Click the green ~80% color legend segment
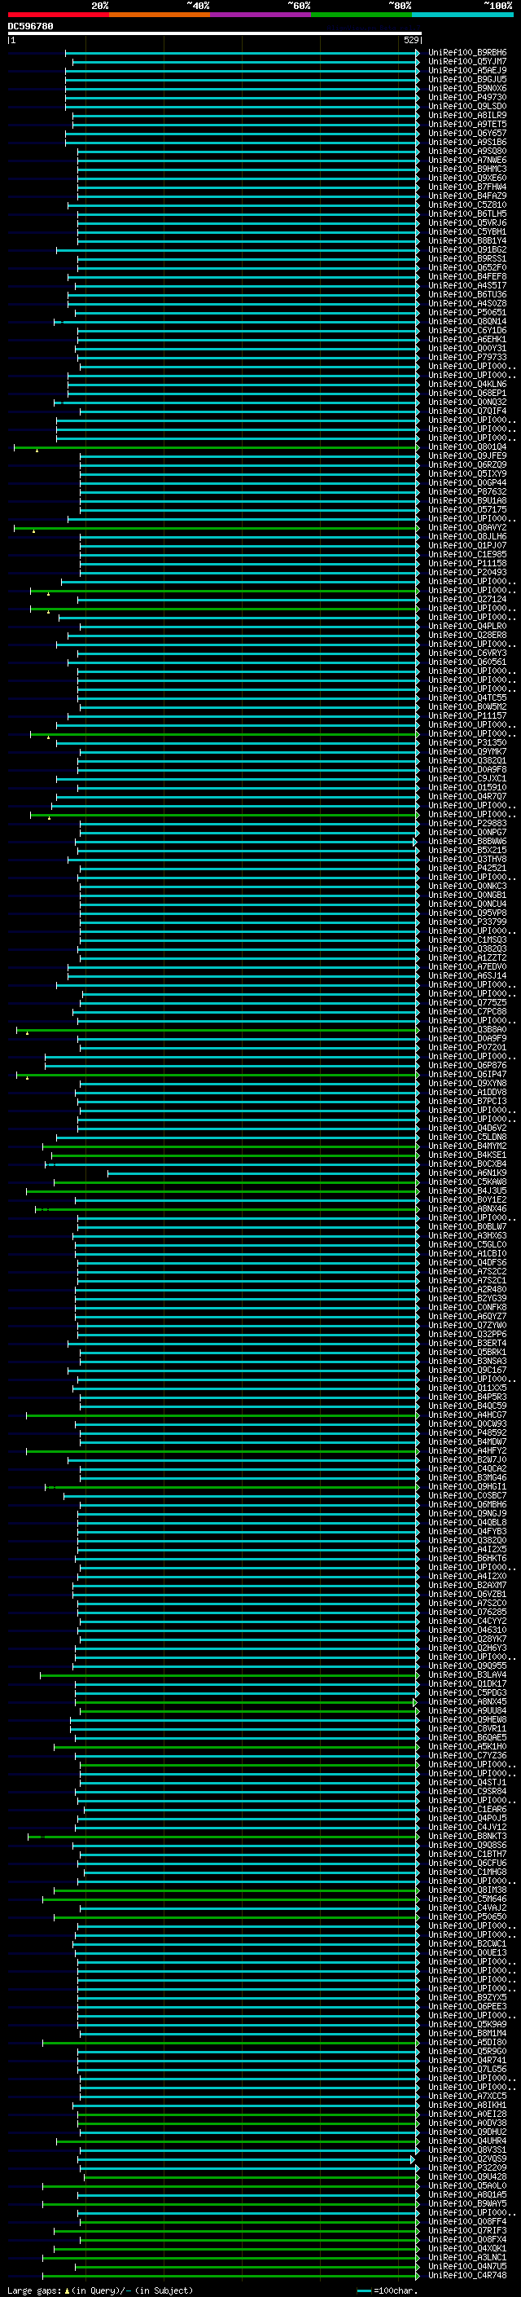 click(x=361, y=15)
